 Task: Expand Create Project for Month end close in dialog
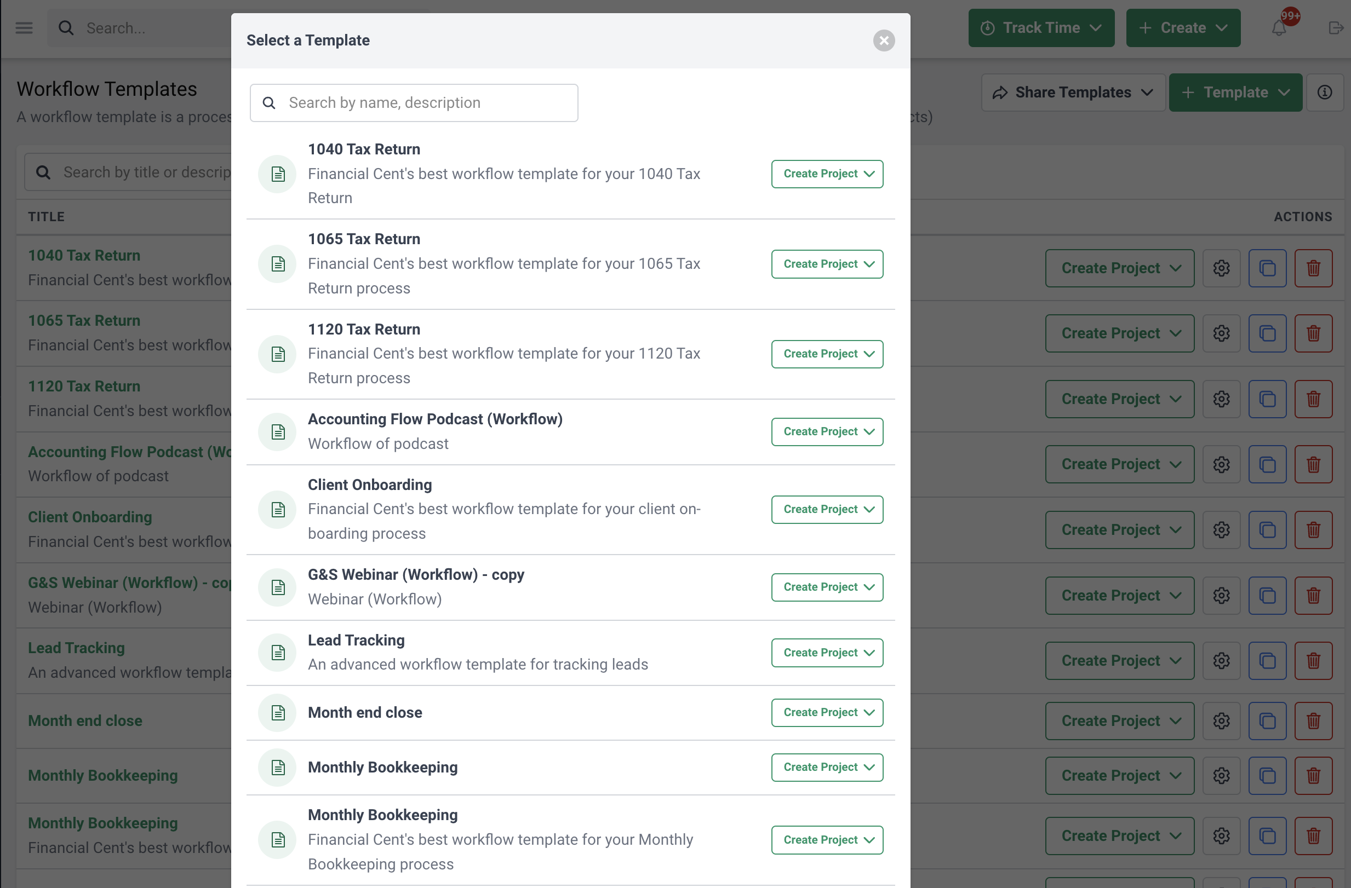[827, 713]
